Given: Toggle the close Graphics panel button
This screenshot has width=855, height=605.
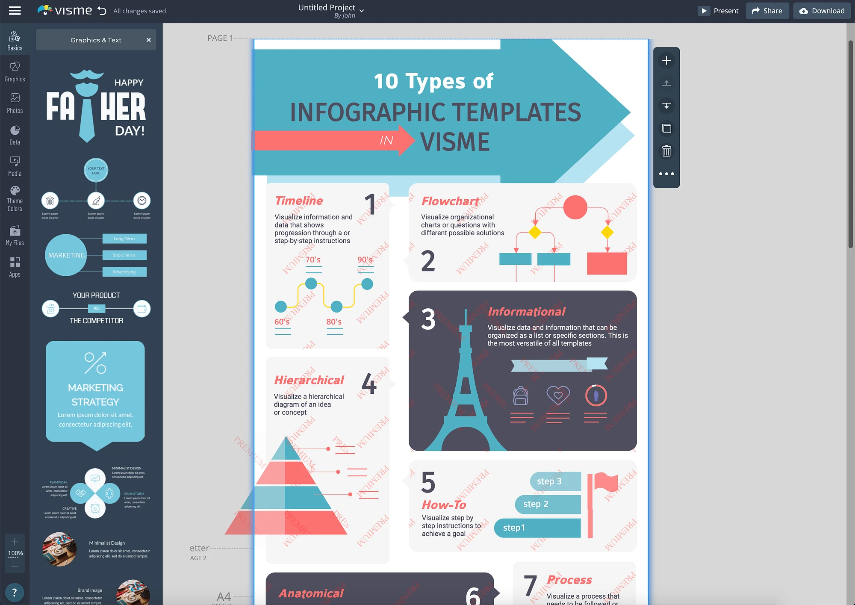Looking at the screenshot, I should [149, 39].
